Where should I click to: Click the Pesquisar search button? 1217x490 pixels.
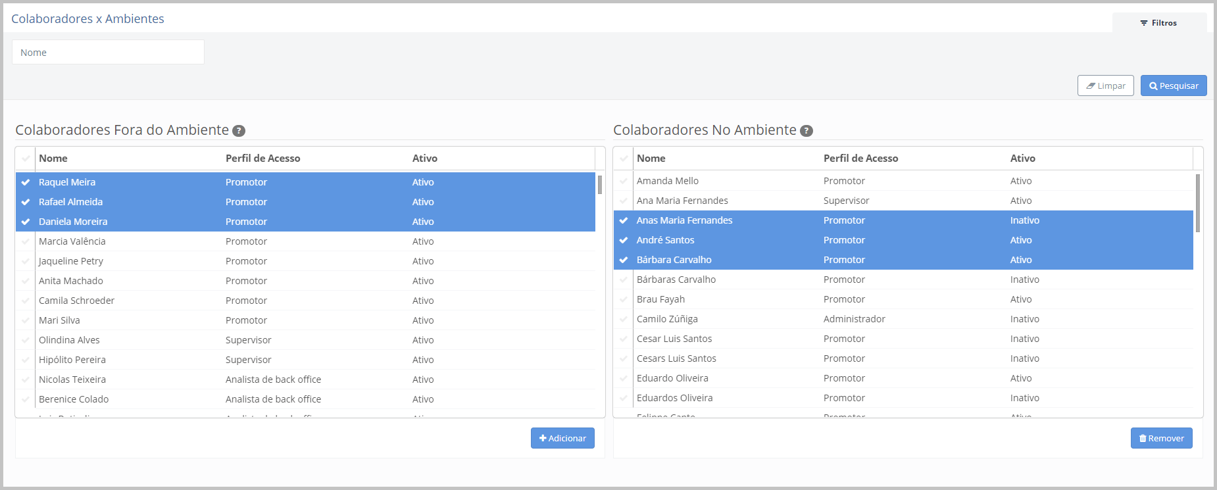(1173, 86)
